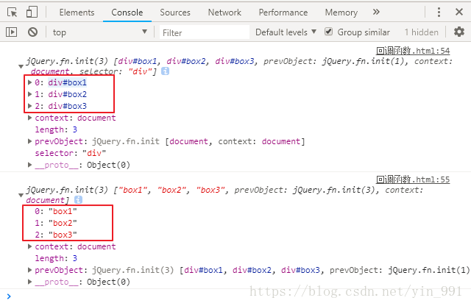This screenshot has width=471, height=306.
Task: Click info badge after document] line
Action: tap(78, 199)
